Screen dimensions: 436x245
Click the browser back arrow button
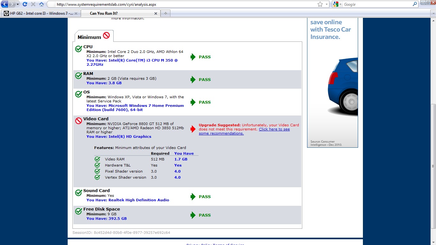click(4, 4)
